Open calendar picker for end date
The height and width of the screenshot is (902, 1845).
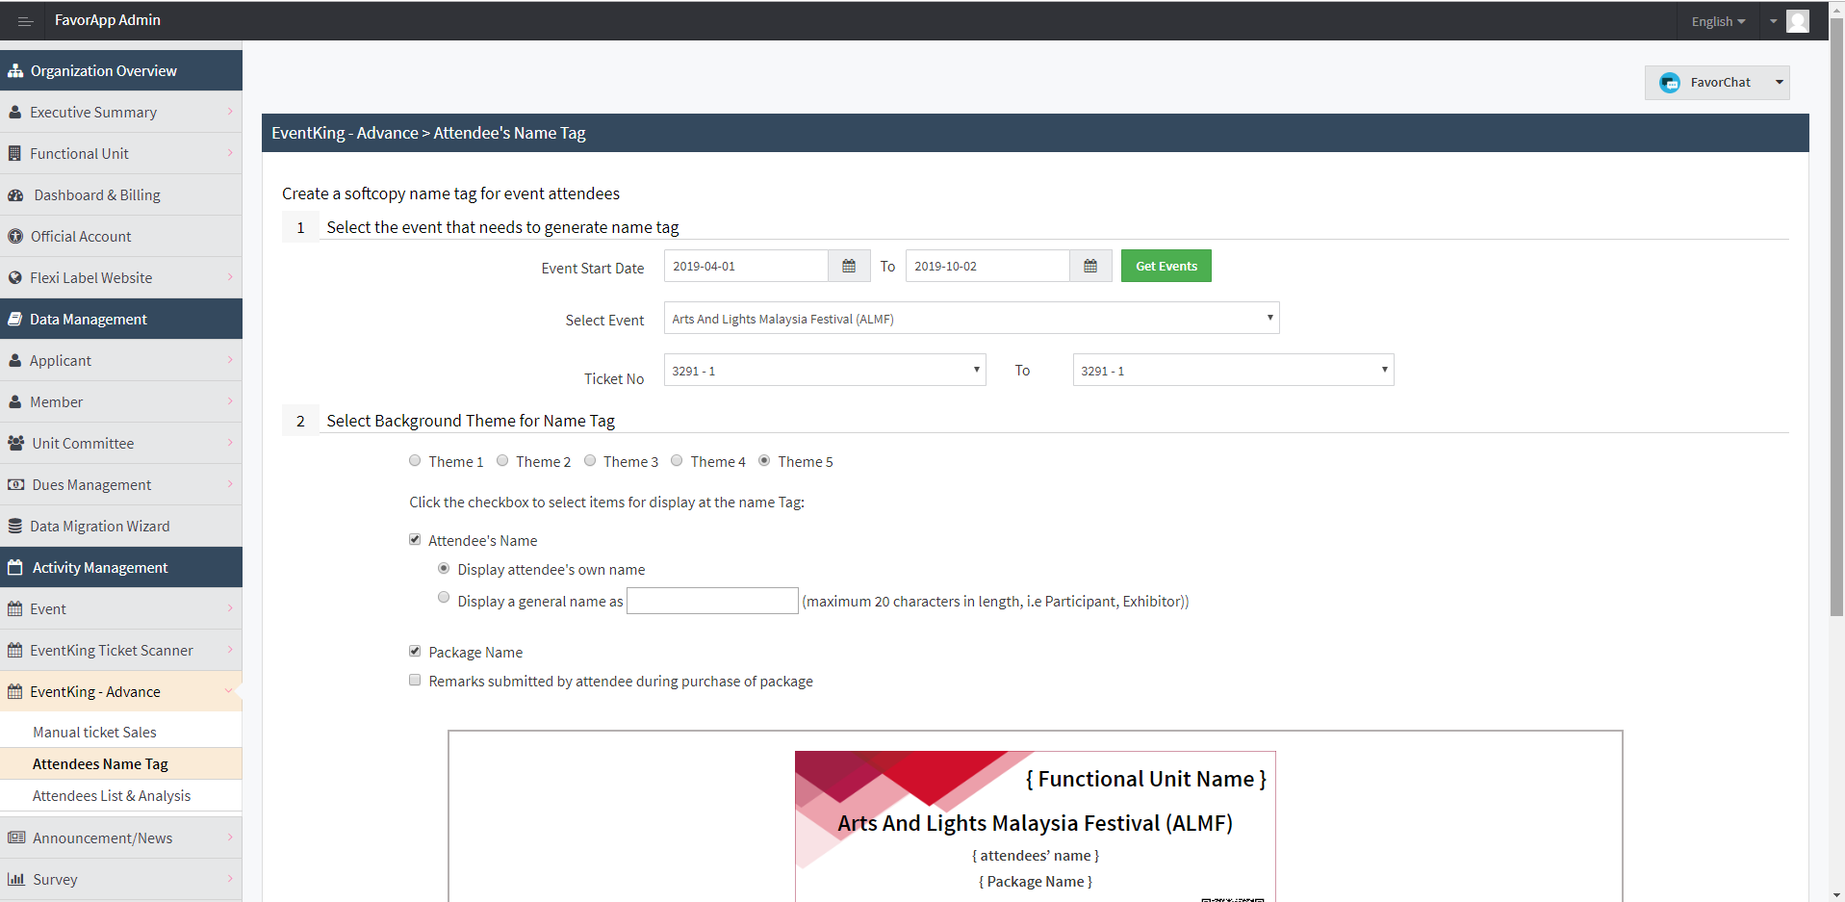[x=1090, y=267]
